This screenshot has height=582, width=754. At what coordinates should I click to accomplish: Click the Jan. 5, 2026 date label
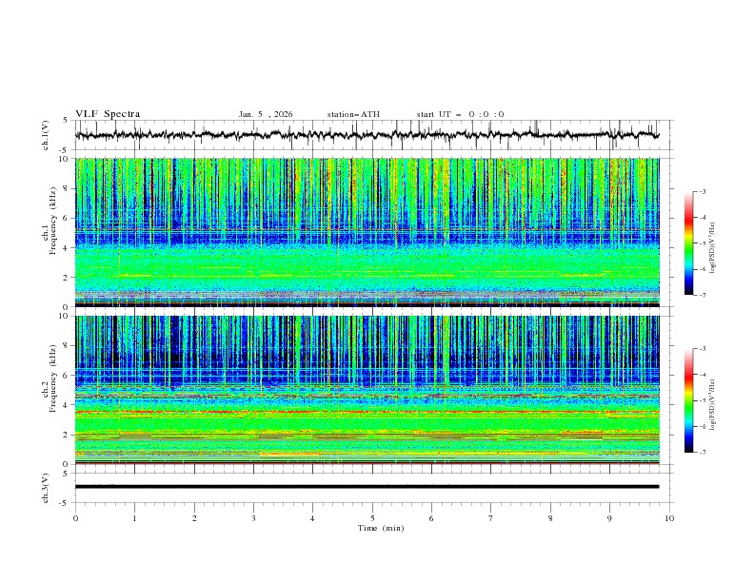tap(266, 114)
